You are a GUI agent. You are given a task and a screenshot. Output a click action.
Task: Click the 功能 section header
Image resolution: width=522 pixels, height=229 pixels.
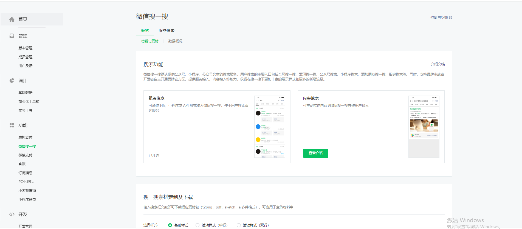pyautogui.click(x=23, y=125)
